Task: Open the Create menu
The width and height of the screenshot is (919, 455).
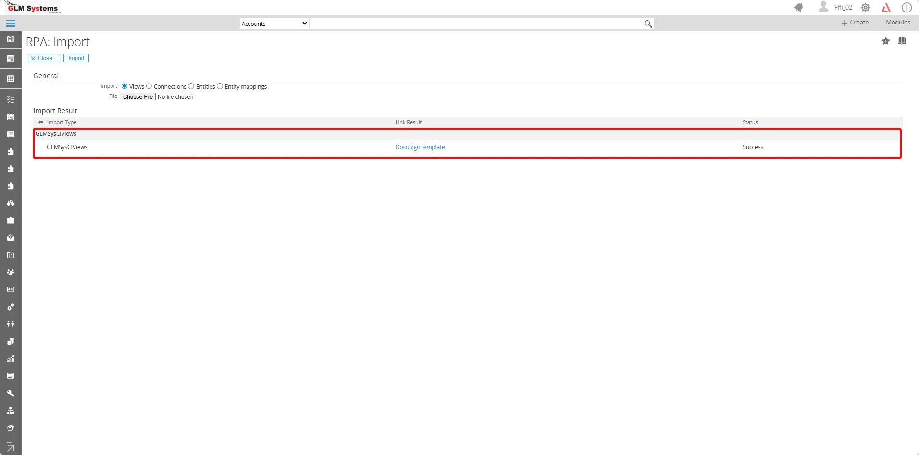Action: 855,23
